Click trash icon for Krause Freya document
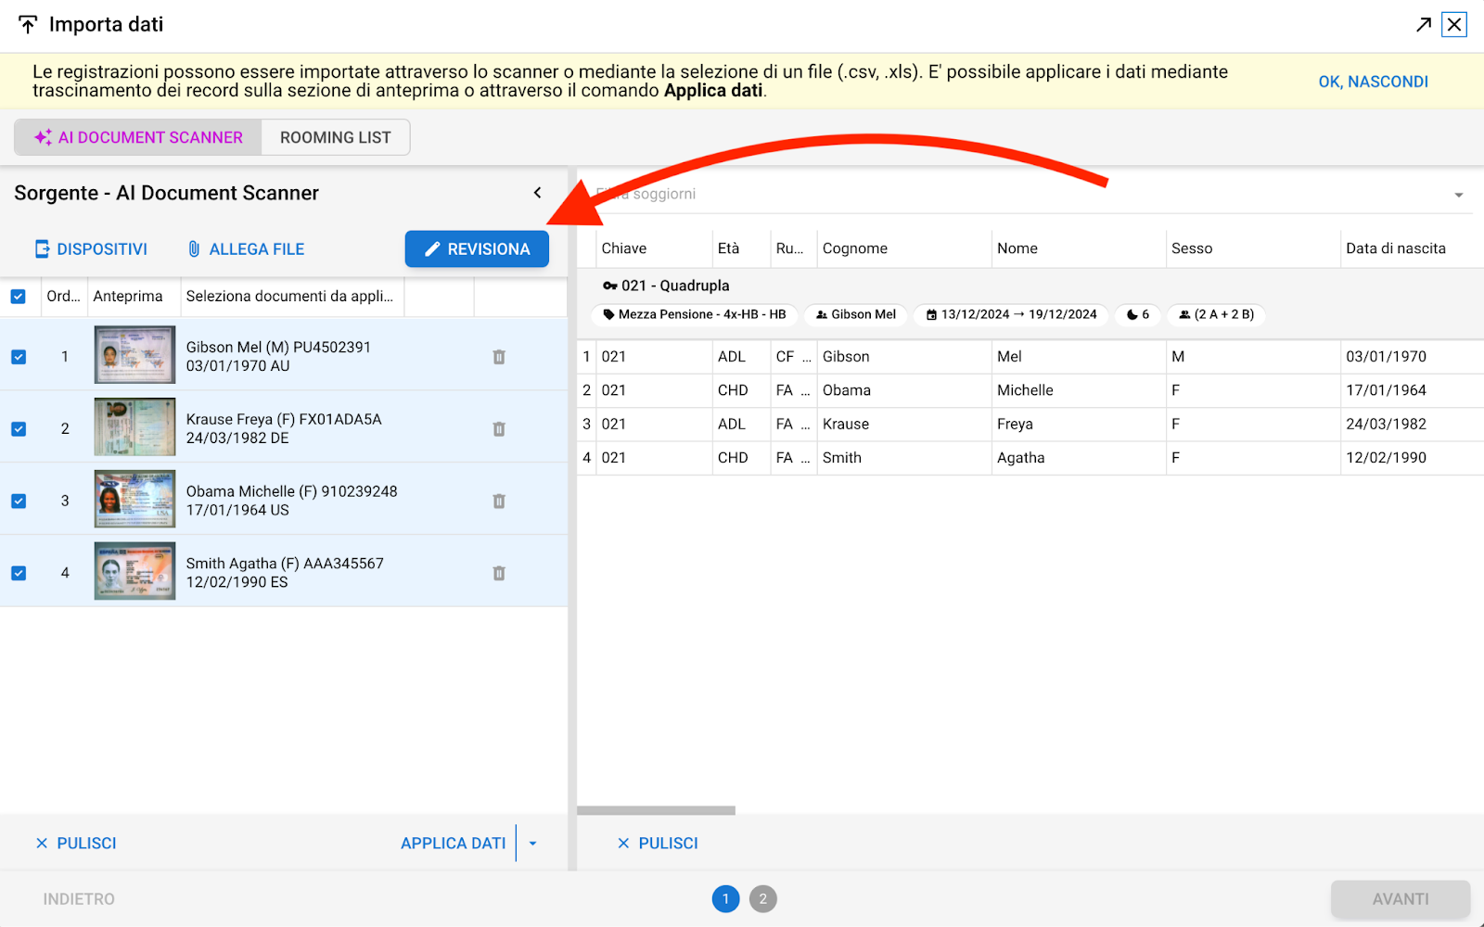The height and width of the screenshot is (927, 1484). tap(499, 429)
